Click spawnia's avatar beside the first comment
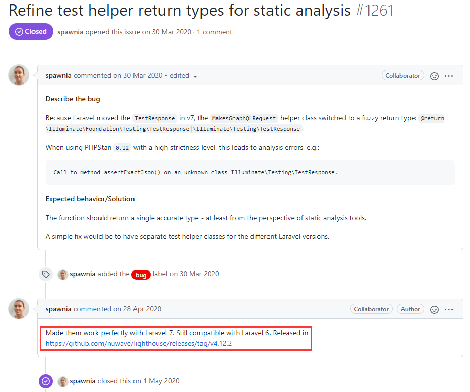Viewport: 470px width, 392px height. [19, 75]
